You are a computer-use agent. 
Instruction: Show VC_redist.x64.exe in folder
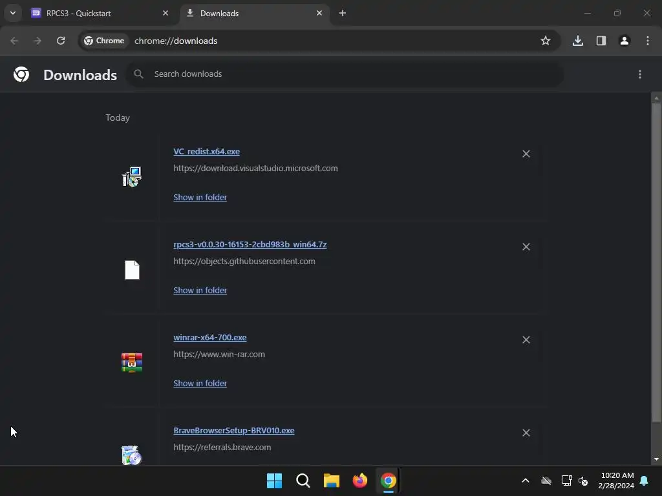(200, 198)
